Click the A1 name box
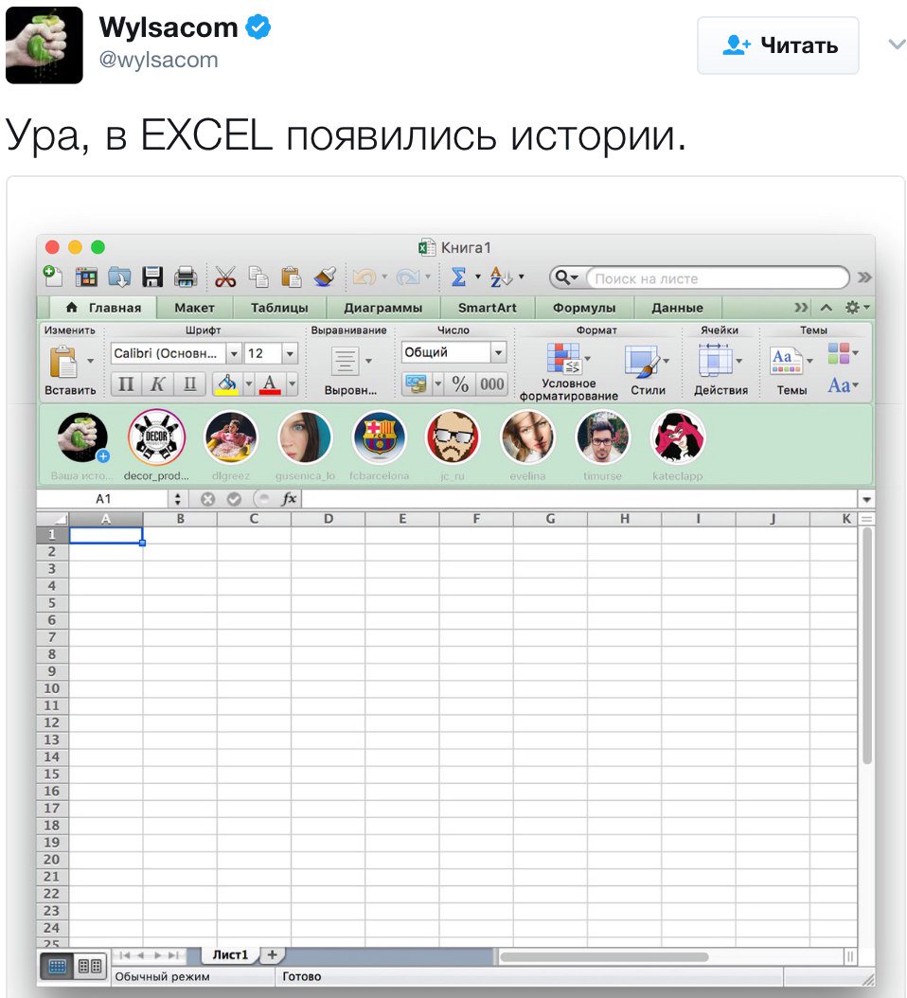Viewport: 907px width, 998px height. tap(104, 499)
